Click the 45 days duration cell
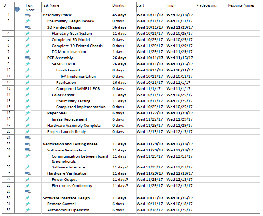The width and height of the screenshot is (263, 216). (124, 15)
